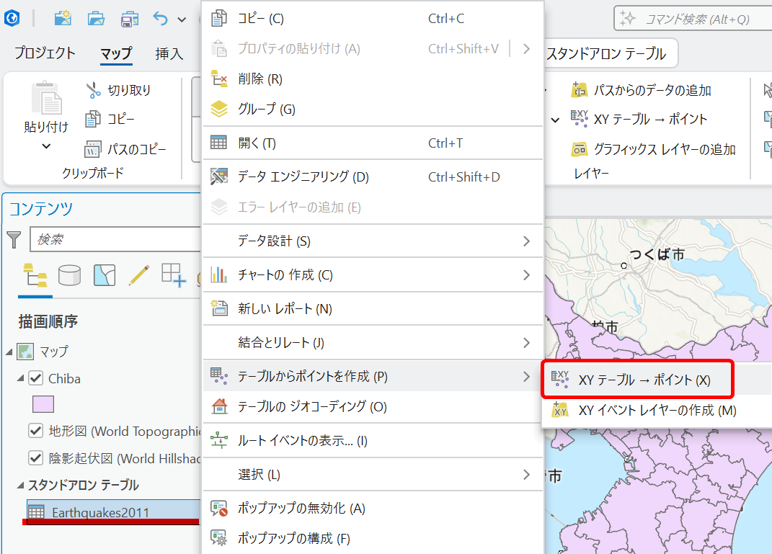The image size is (772, 554).
Task: Collapse the マップ tree node
Action: click(x=9, y=352)
